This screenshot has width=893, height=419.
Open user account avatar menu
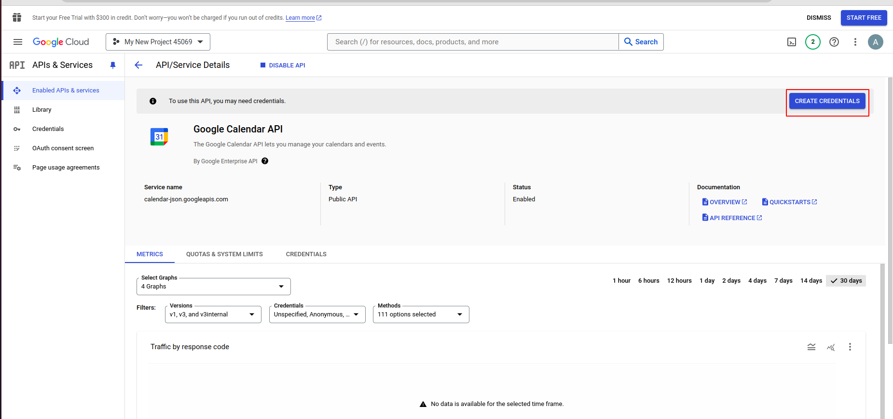pos(875,42)
